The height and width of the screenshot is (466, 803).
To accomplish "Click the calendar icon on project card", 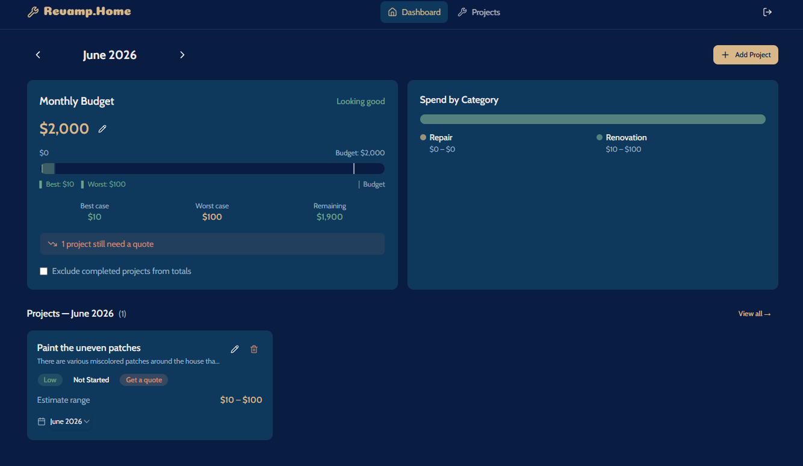I will point(42,421).
